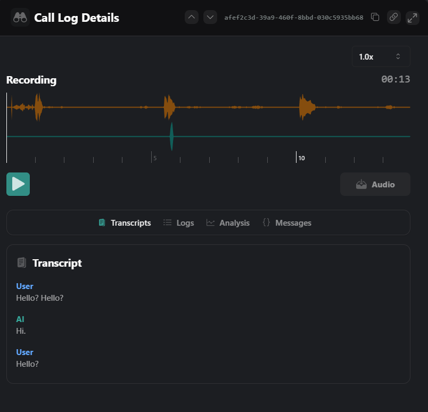The image size is (428, 412).
Task: Click the chart icon on the Analysis tab
Action: [212, 223]
